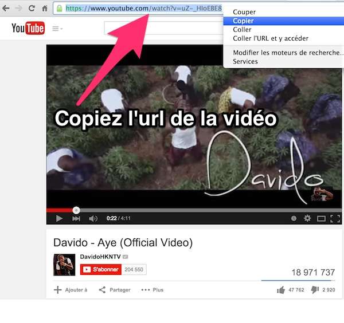Click the highlighted YouTube URL in address bar

point(144,9)
